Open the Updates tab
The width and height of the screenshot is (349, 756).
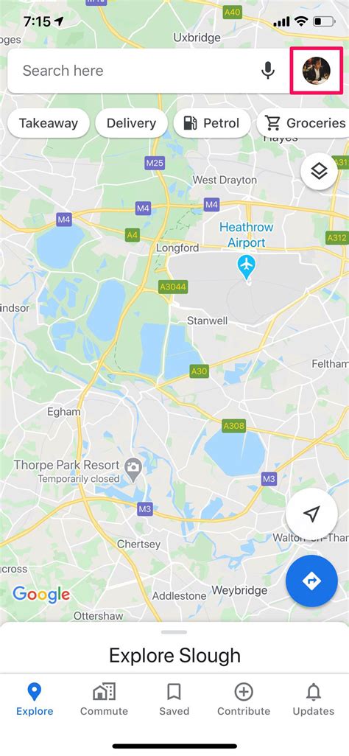pyautogui.click(x=314, y=699)
